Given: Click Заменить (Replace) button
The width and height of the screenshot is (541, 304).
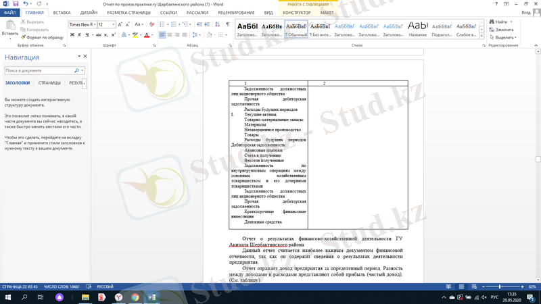Looking at the screenshot, I should (x=502, y=30).
